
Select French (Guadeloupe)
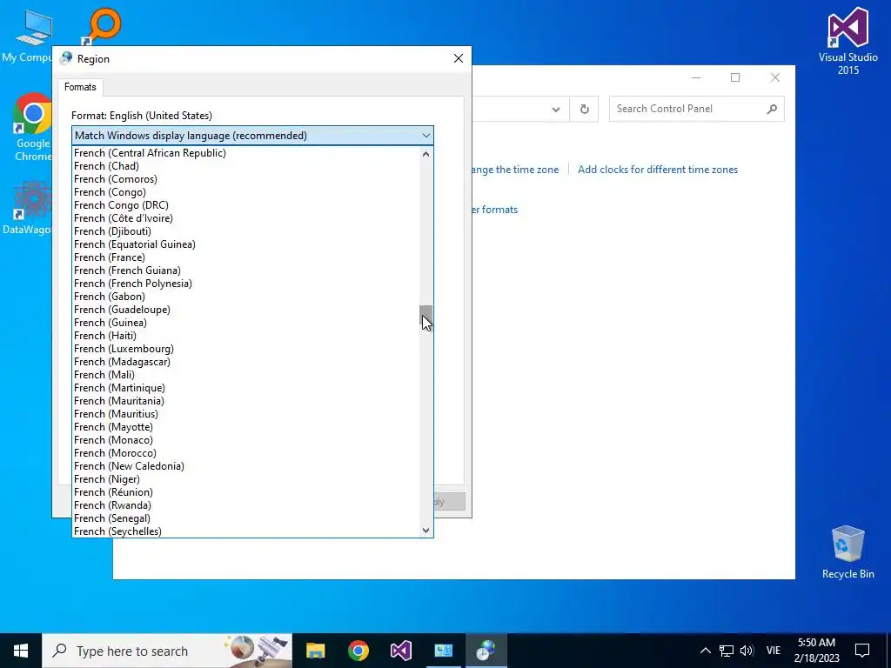[246, 310]
